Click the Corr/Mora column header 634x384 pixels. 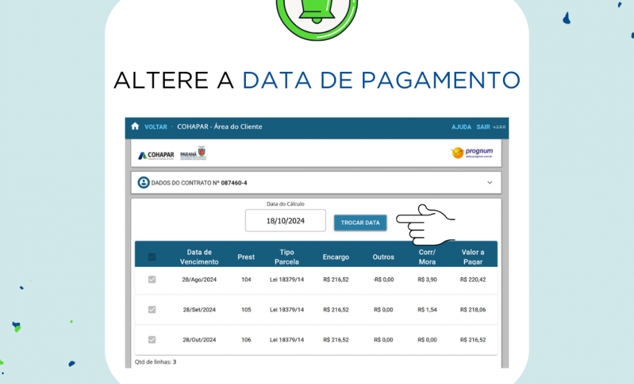tap(427, 257)
